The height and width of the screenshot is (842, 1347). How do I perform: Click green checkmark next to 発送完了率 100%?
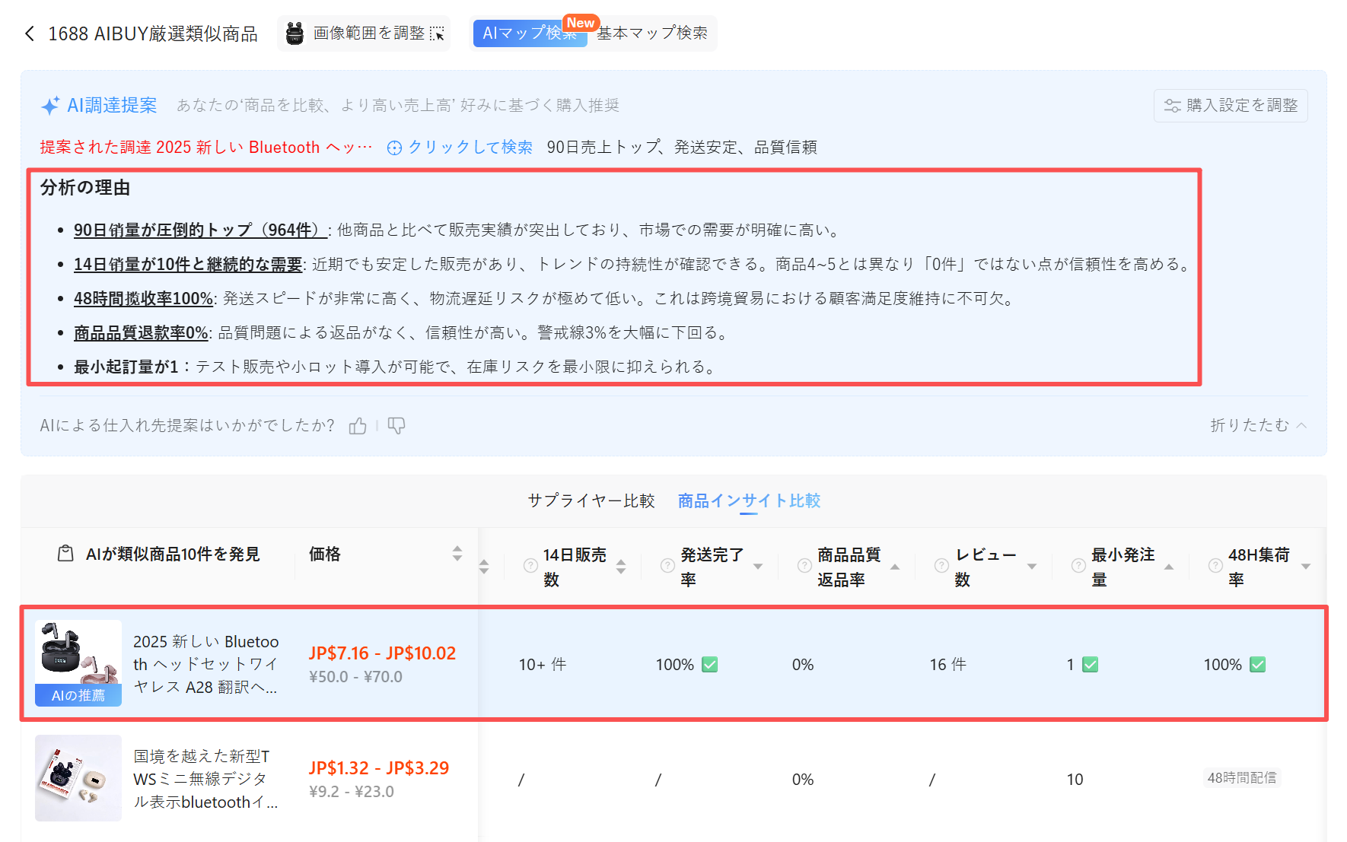click(x=710, y=665)
